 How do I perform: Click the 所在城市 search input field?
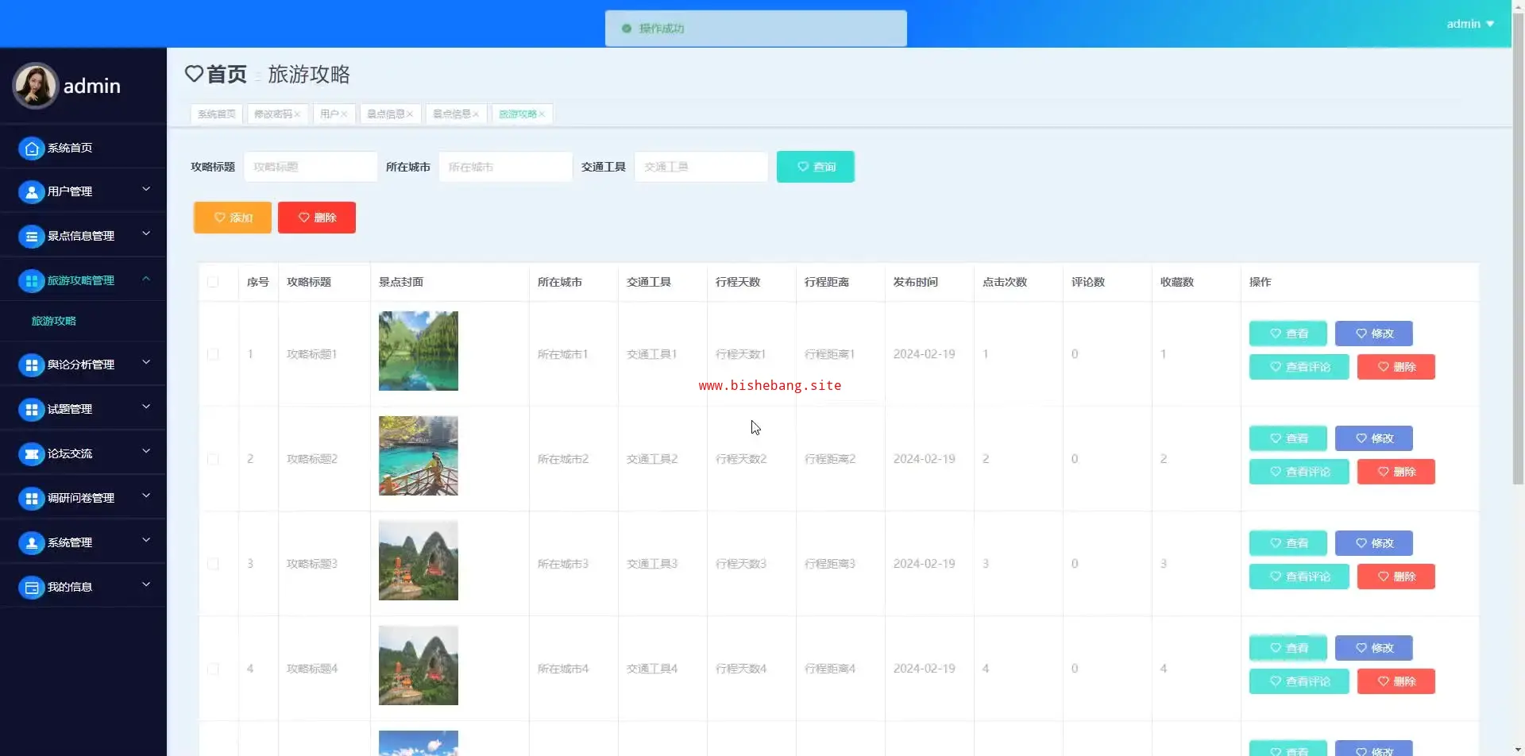point(505,167)
